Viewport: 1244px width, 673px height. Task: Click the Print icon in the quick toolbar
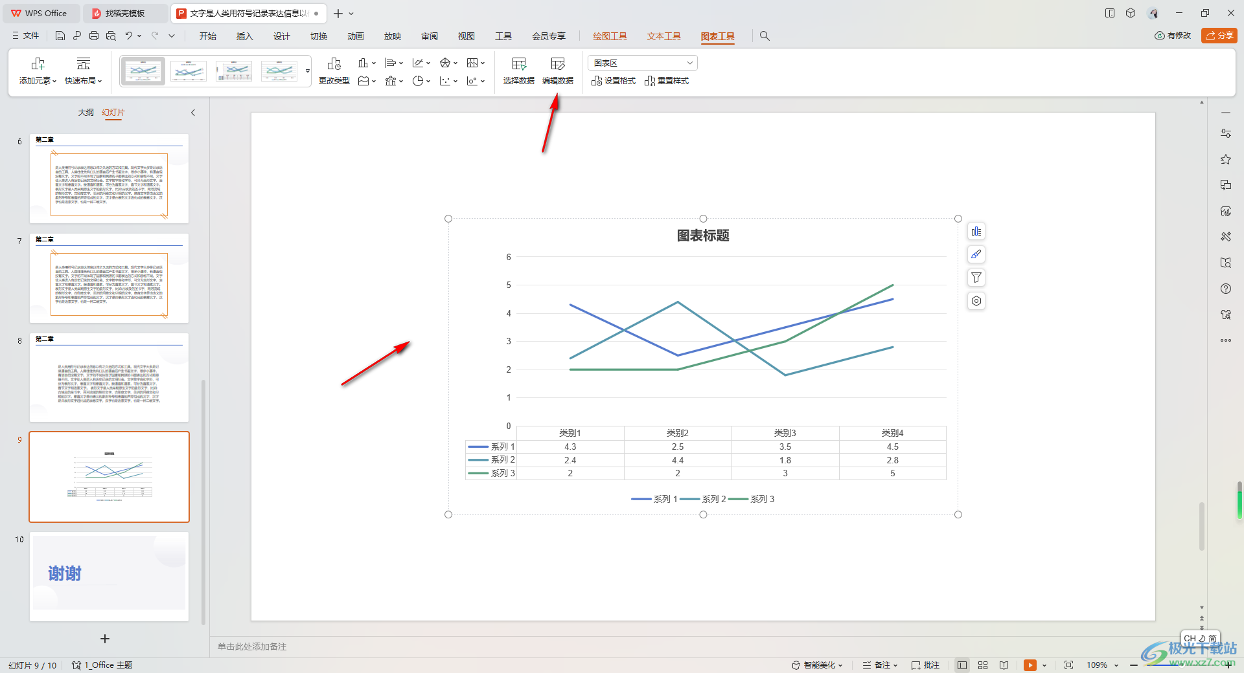[x=94, y=36]
